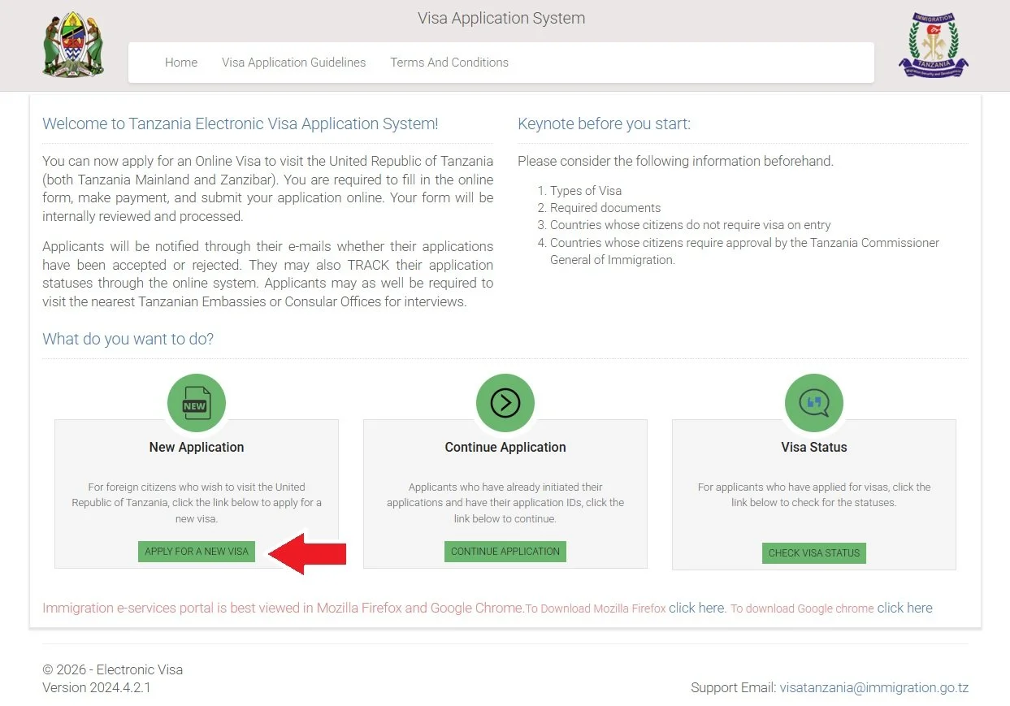Click the green arrow Continue Application icon
The height and width of the screenshot is (706, 1010).
505,403
